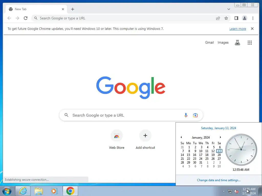
Task: Open the Google apps grid
Action: (x=250, y=43)
